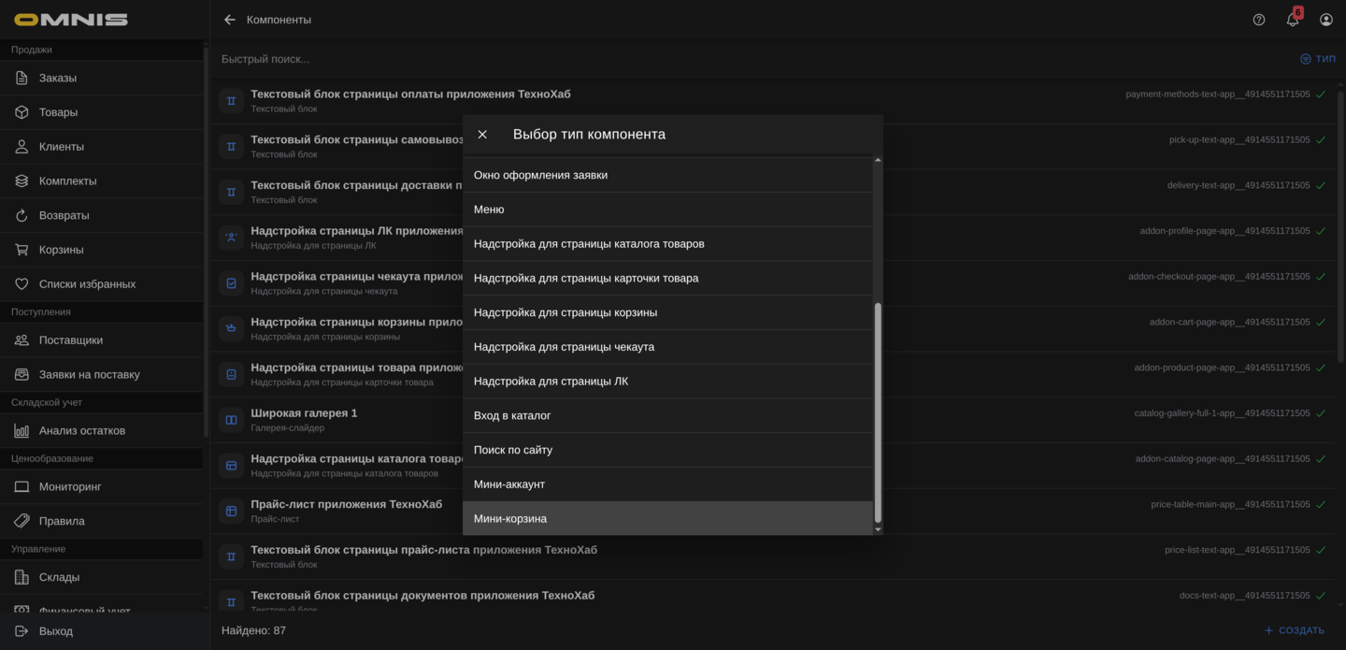Open the user account profile icon
Viewport: 1346px width, 650px height.
1326,20
